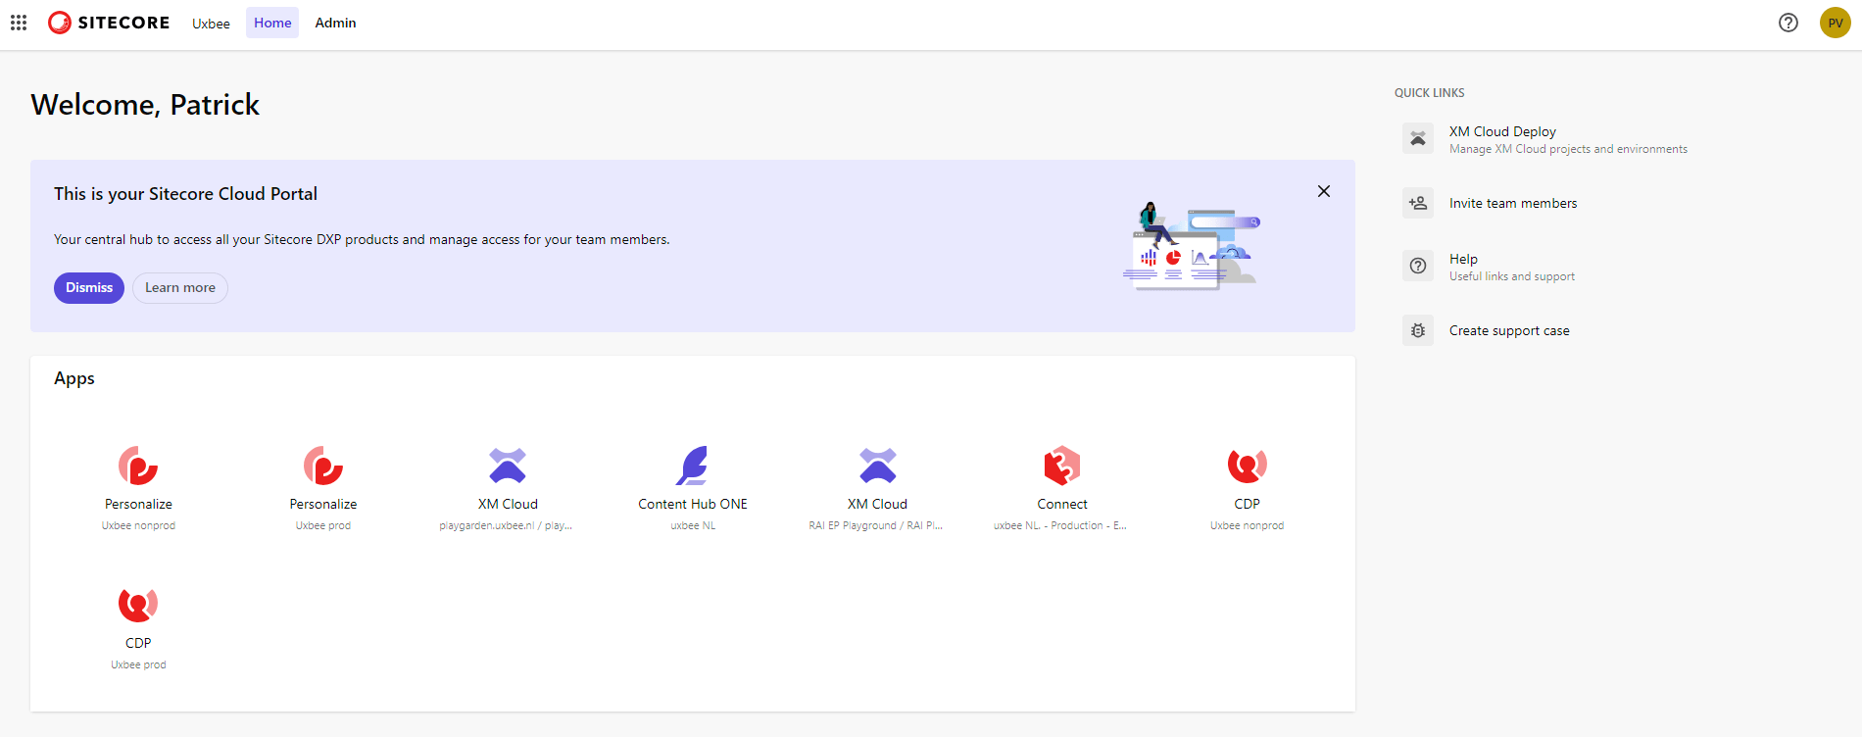This screenshot has width=1862, height=737.
Task: Open the XM Cloud Deploy link
Action: 1502,131
